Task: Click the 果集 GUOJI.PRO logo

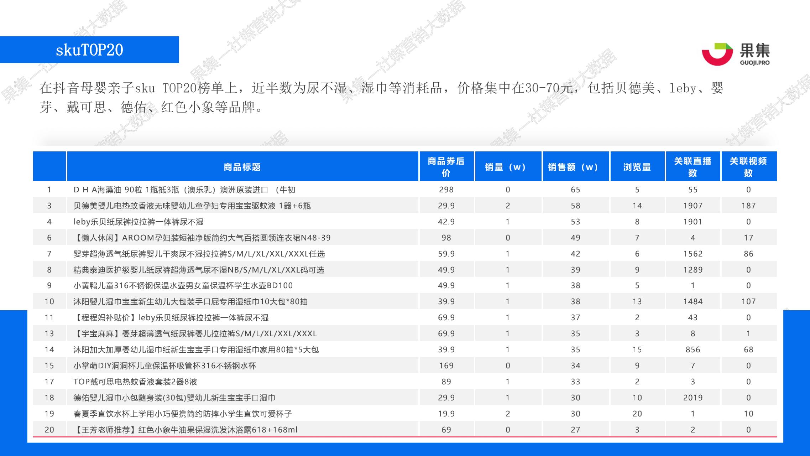Action: tap(736, 54)
